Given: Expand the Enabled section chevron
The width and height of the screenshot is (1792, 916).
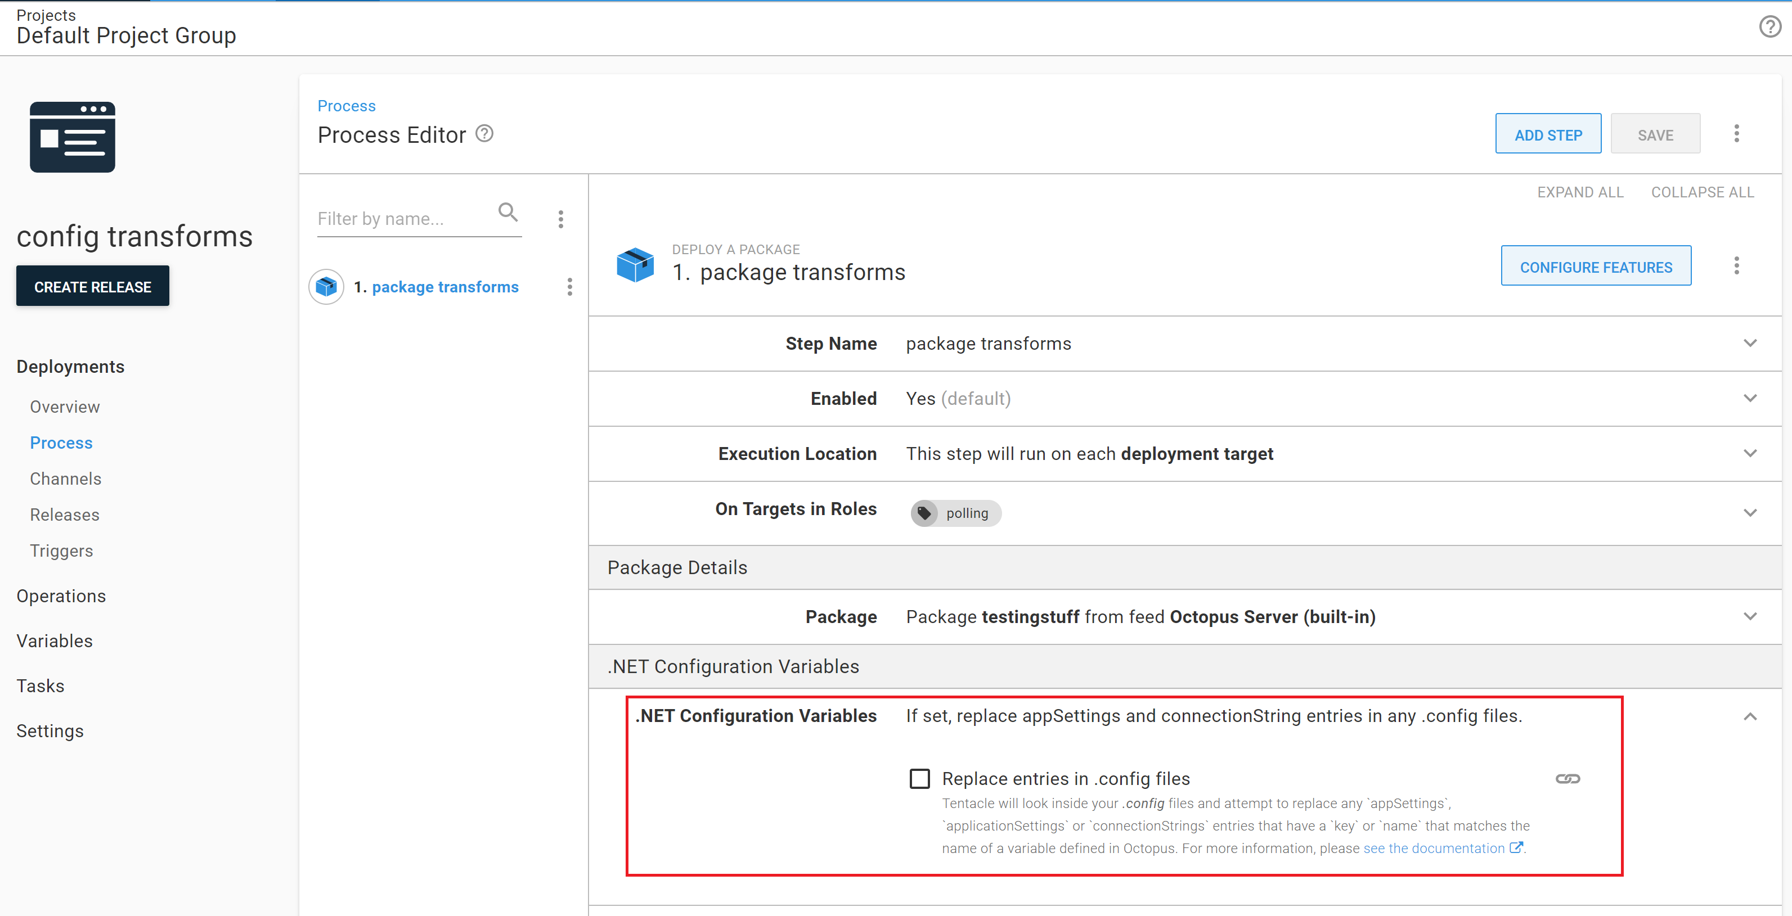Looking at the screenshot, I should point(1750,398).
